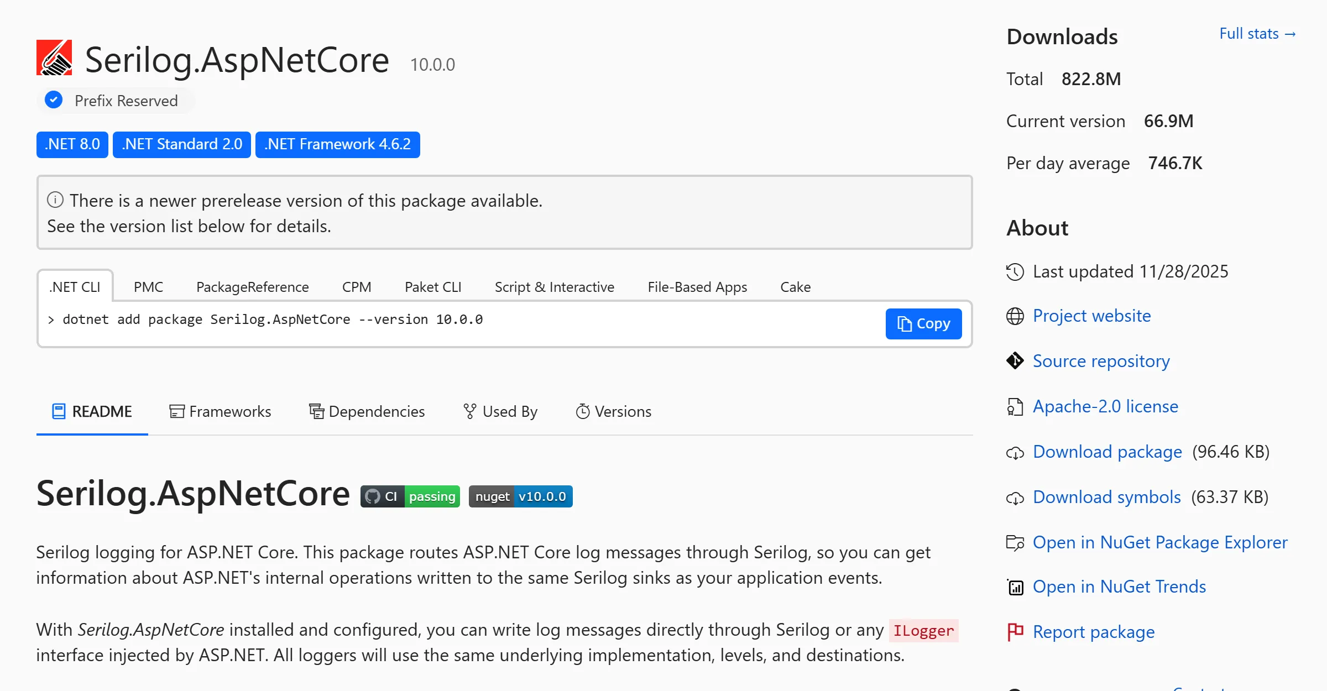
Task: Switch to the PMC tab
Action: [148, 287]
